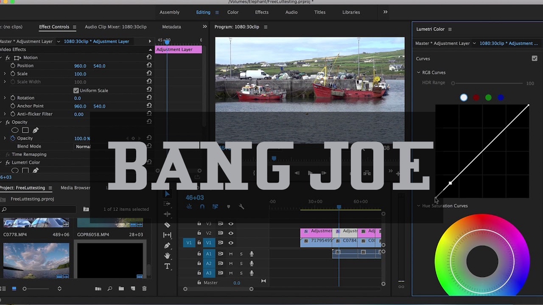Expand the Rotation property
This screenshot has height=305, width=543.
tap(5, 98)
